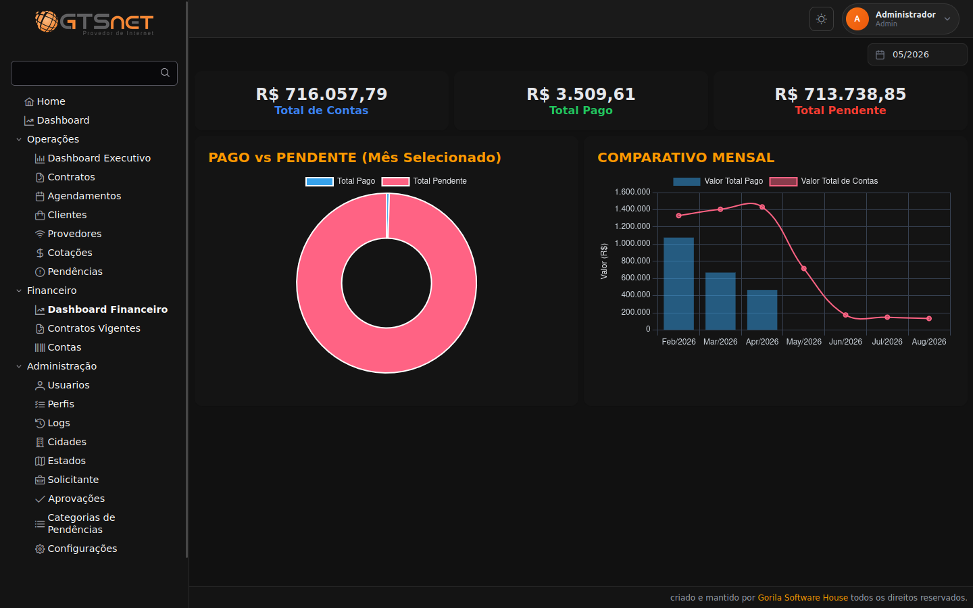
Task: Click the Perfis list icon
Action: coord(40,405)
